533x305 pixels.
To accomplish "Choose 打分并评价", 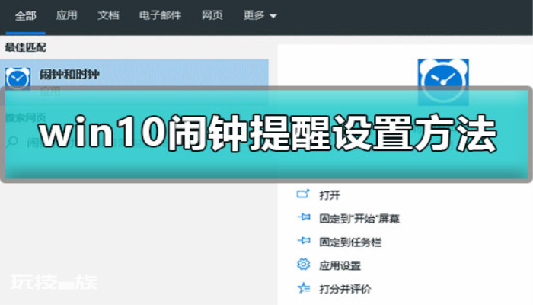I will click(x=345, y=289).
